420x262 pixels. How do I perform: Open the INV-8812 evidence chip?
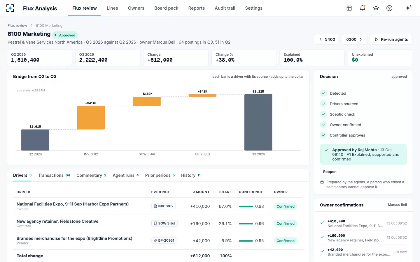coord(164,206)
